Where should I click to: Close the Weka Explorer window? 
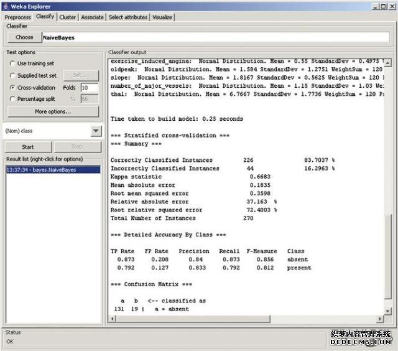point(391,6)
